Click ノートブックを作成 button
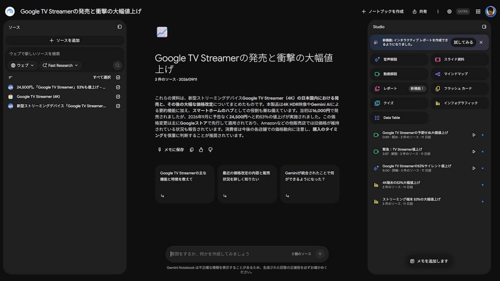Screen dimensions: 500x281 tap(382, 12)
